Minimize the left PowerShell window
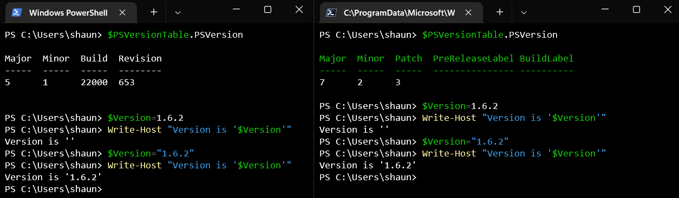The height and width of the screenshot is (198, 679). [x=236, y=9]
